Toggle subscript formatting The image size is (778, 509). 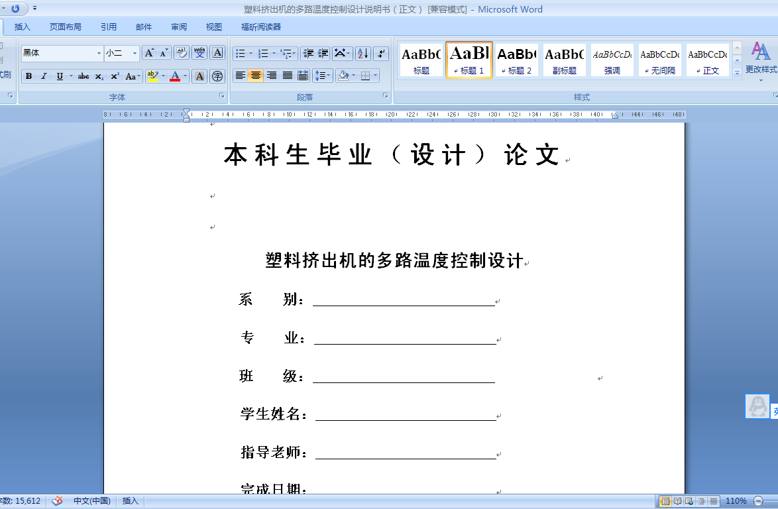[x=99, y=76]
